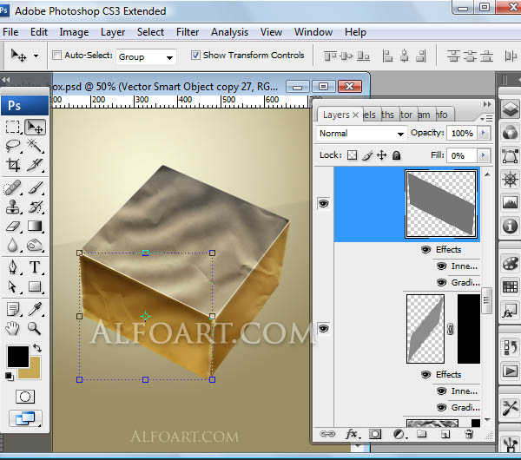Viewport: 521px width, 460px height.
Task: Choose the Lasso tool
Action: (13, 146)
